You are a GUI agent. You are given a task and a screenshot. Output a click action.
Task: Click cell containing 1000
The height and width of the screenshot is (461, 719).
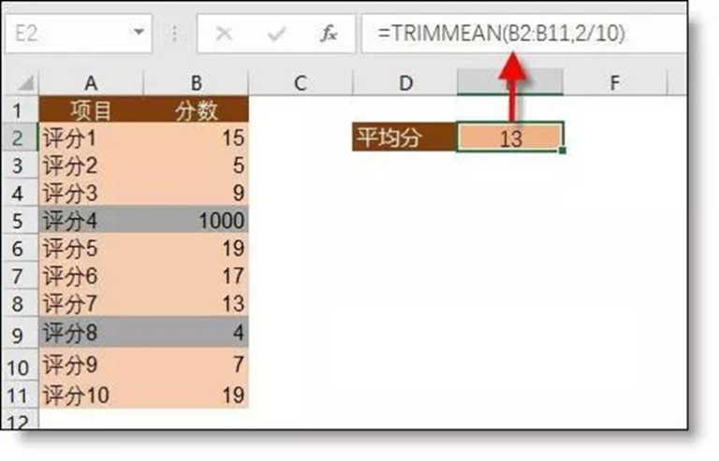[197, 221]
